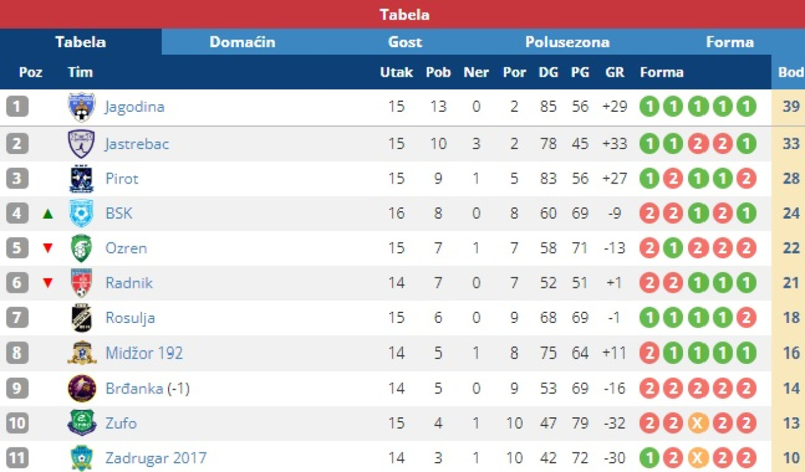This screenshot has width=805, height=472.
Task: Click the red down arrow beside Ozren
Action: pyautogui.click(x=47, y=248)
